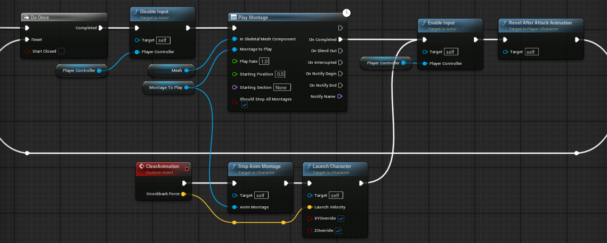This screenshot has height=243, width=607.
Task: Click the Notify Name output pin
Action: [340, 96]
